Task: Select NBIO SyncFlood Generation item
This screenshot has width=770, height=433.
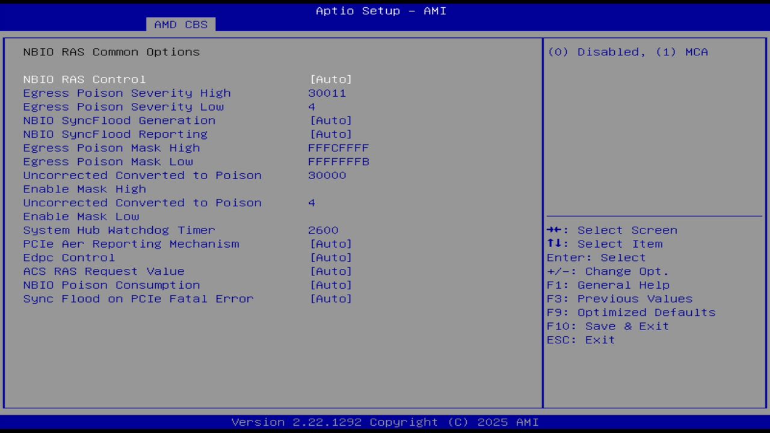Action: tap(119, 120)
